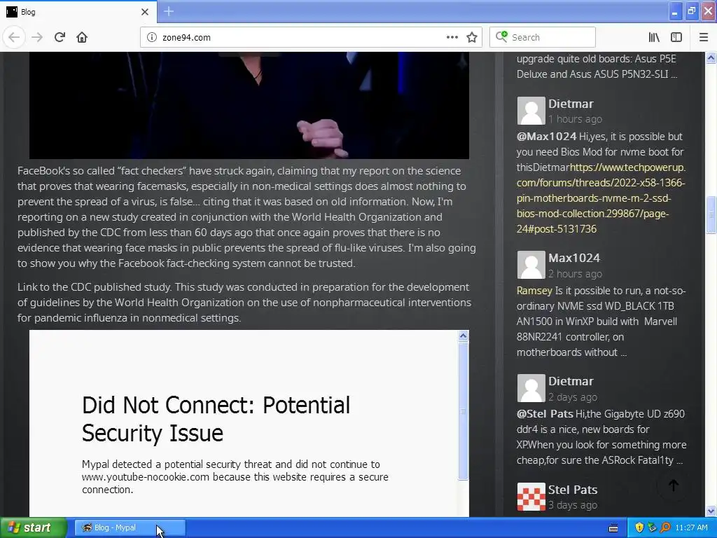Click the video image at top
The image size is (717, 538).
click(249, 105)
